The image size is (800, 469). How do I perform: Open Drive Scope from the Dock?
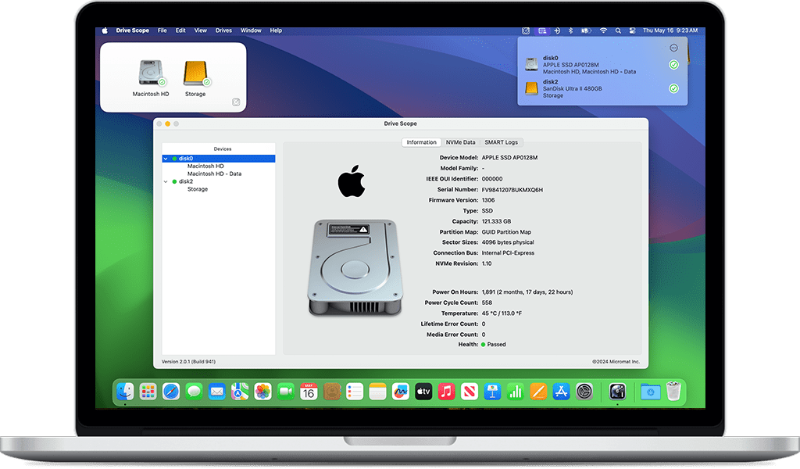point(617,392)
